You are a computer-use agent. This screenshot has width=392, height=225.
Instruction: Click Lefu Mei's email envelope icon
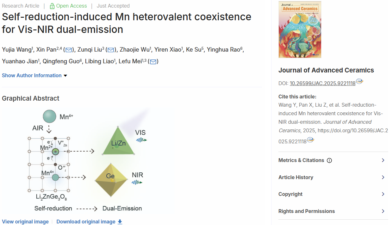153,62
